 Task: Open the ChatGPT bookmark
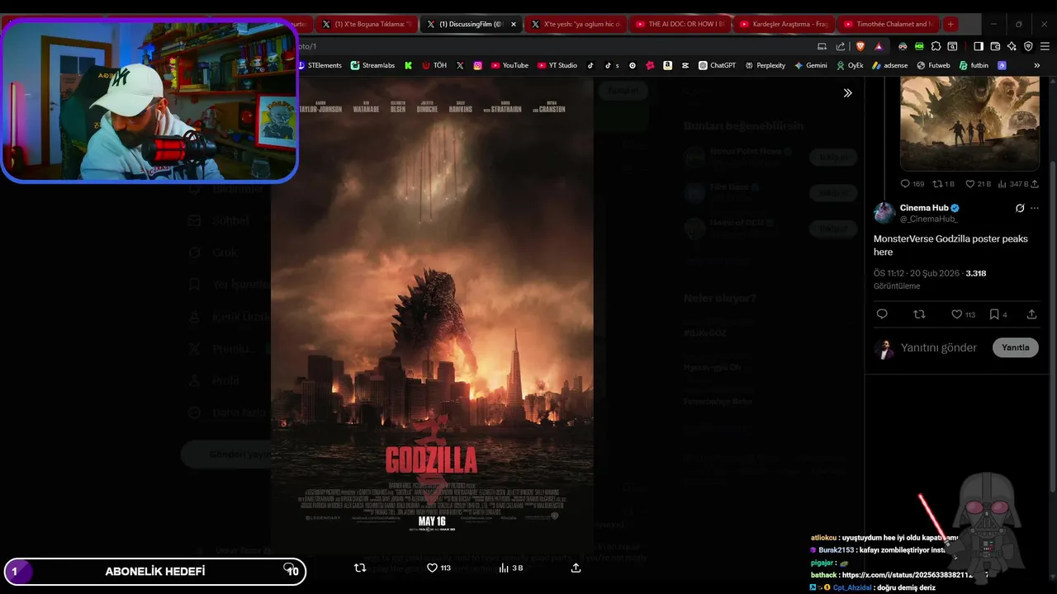tap(717, 65)
